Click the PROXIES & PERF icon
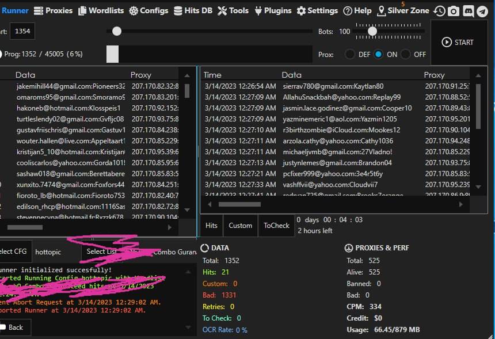The width and height of the screenshot is (495, 339). 349,248
